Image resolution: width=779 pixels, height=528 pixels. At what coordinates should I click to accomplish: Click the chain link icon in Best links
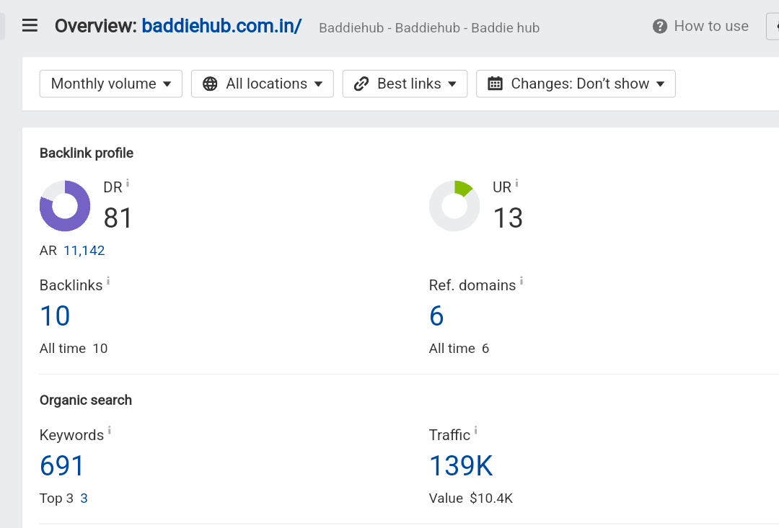(x=361, y=84)
